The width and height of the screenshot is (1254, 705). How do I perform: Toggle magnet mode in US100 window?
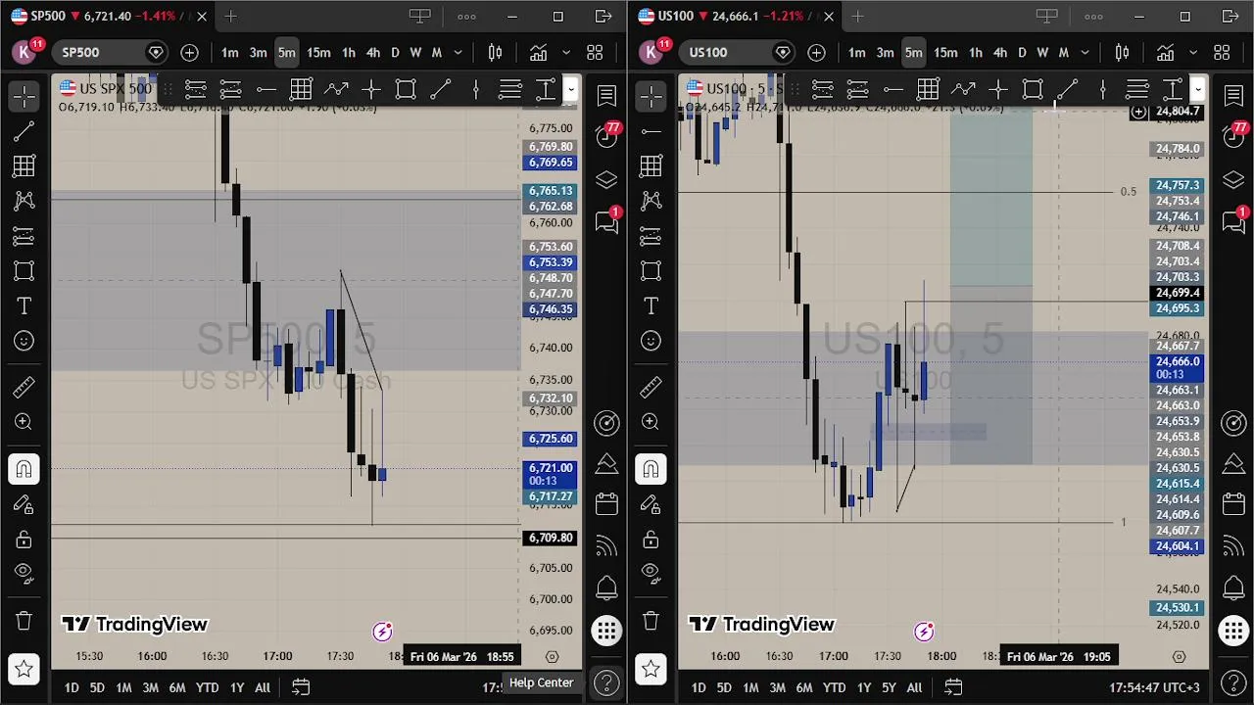coord(651,469)
